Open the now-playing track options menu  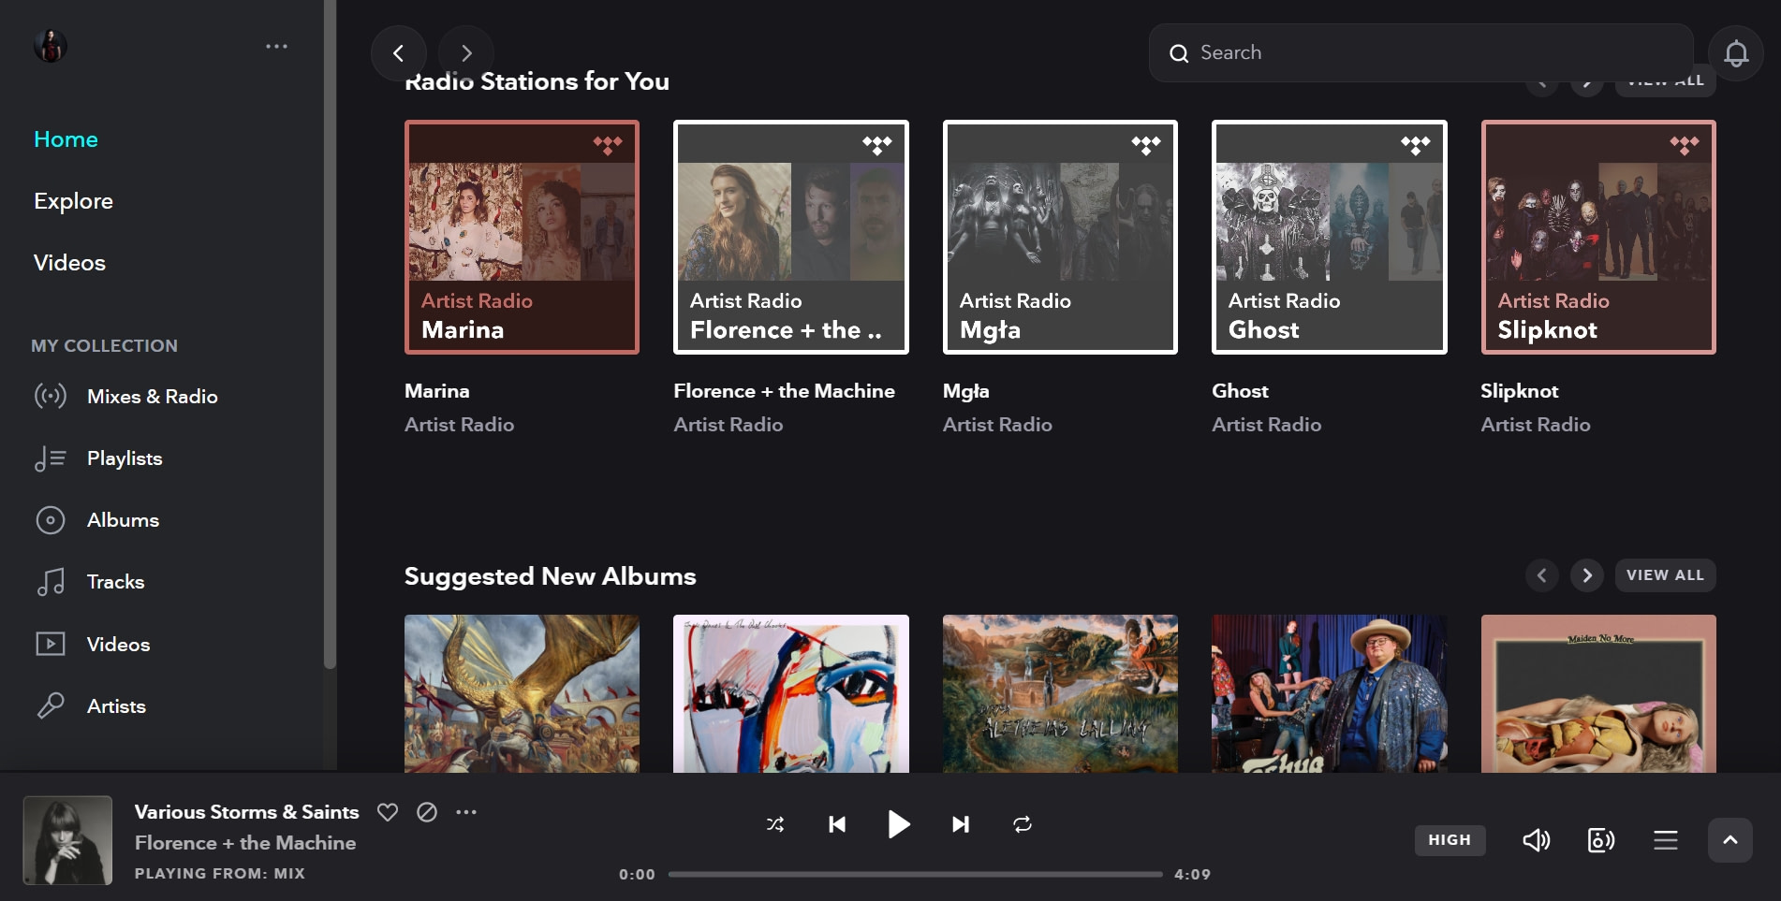466,812
